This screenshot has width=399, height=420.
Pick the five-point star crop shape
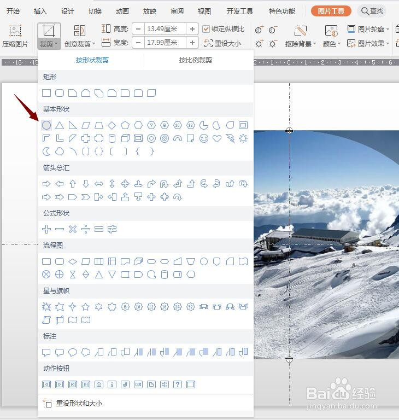point(86,306)
